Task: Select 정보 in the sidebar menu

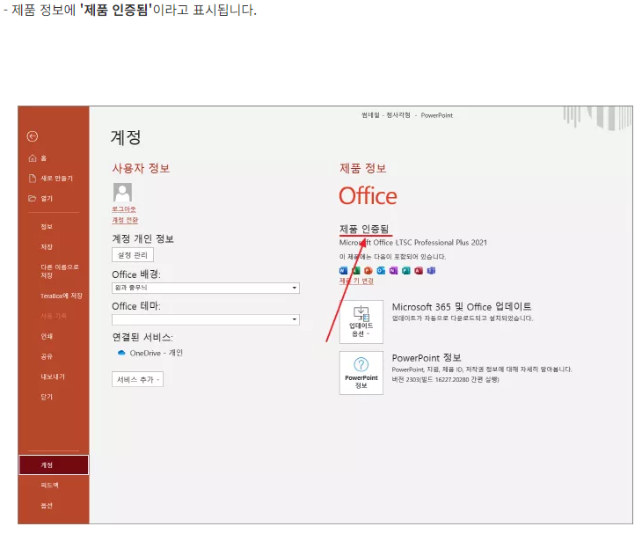Action: point(47,226)
